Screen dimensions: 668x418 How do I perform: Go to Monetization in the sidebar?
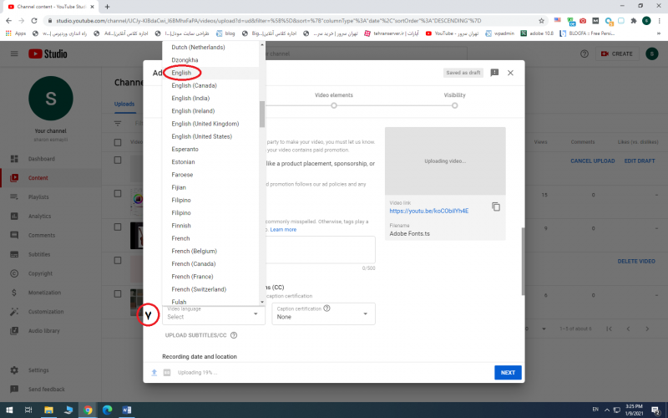pos(46,293)
